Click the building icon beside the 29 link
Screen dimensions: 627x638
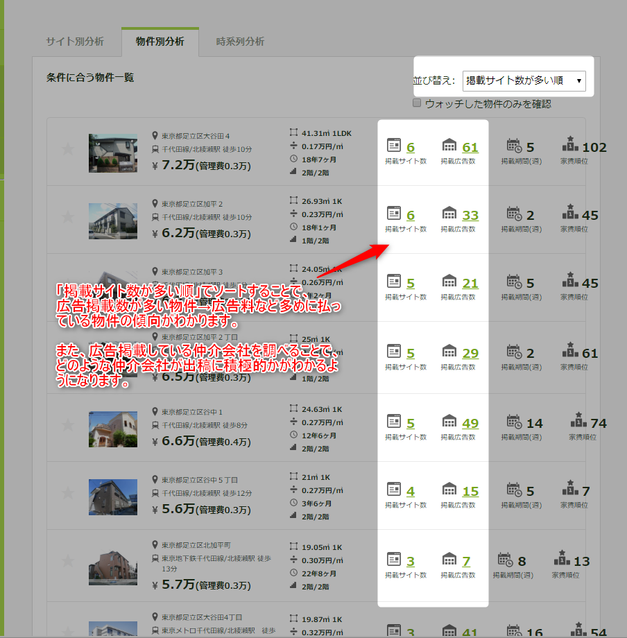[x=449, y=351]
